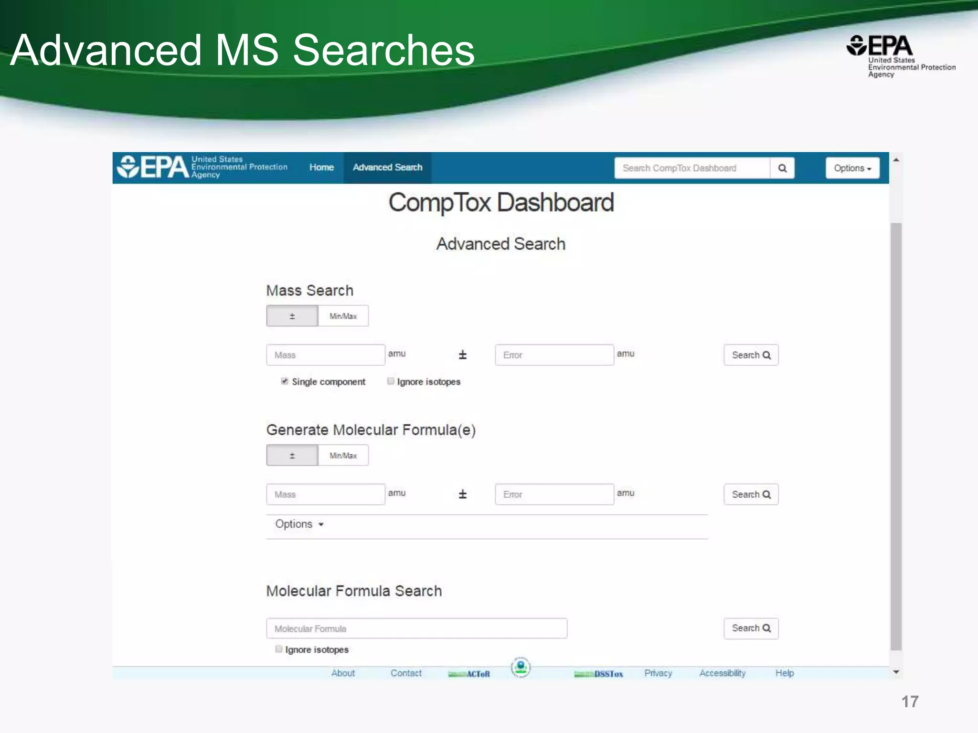
Task: Click the Search button for Mass Search
Action: point(751,355)
